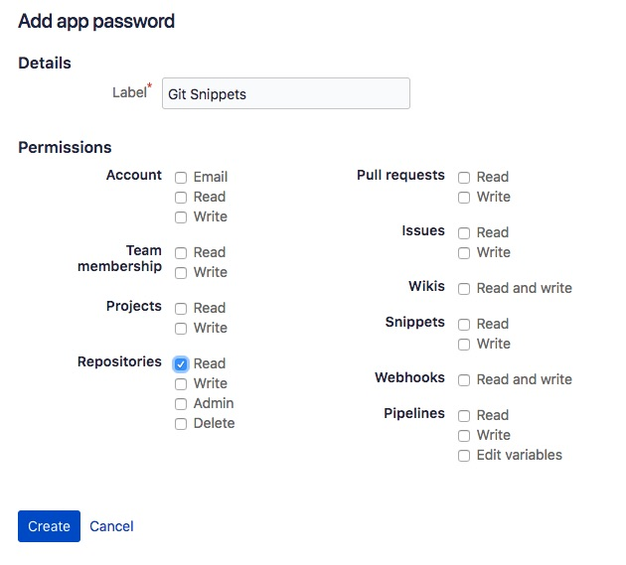Enable Pull requests Read checkbox
The height and width of the screenshot is (565, 626).
[464, 178]
